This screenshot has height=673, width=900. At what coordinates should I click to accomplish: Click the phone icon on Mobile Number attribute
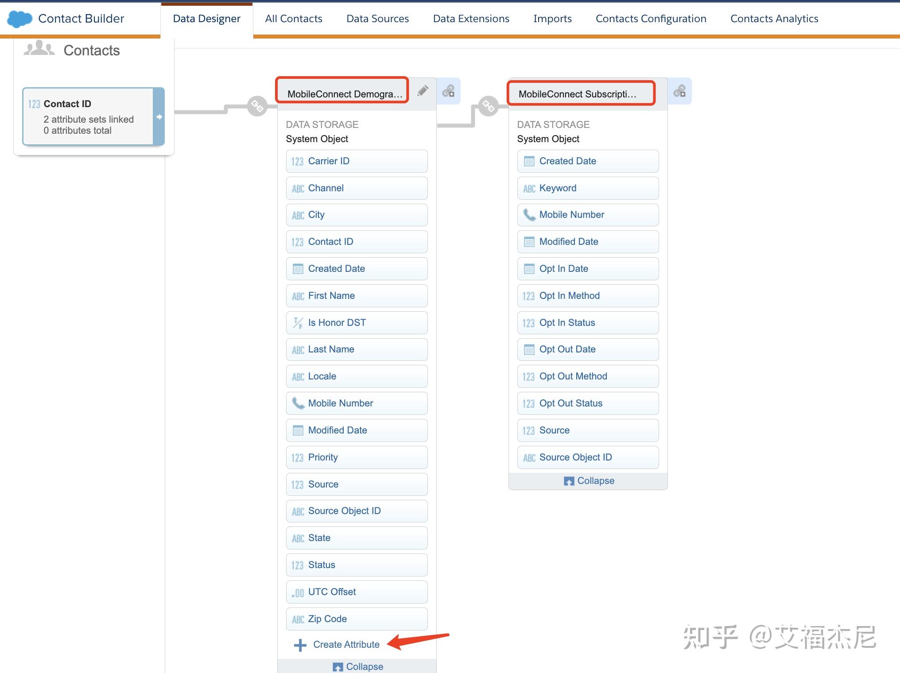[298, 403]
